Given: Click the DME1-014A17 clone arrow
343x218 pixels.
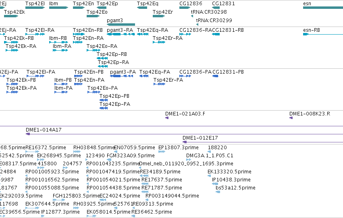Looking at the screenshot, I should point(185,134).
